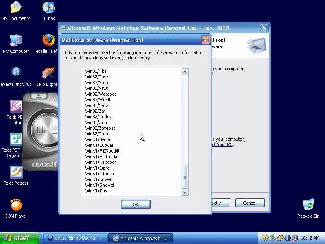
Task: Select the My Computer desktop icon
Action: coord(16,44)
